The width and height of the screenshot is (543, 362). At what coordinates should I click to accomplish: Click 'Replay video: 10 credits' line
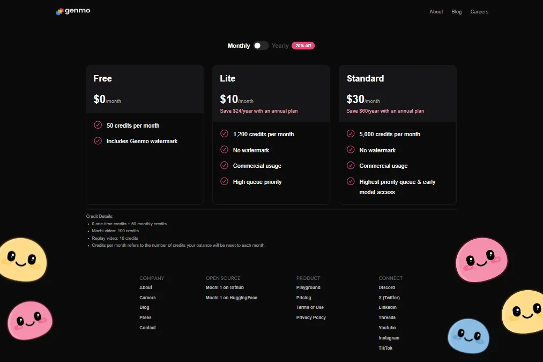(x=115, y=238)
